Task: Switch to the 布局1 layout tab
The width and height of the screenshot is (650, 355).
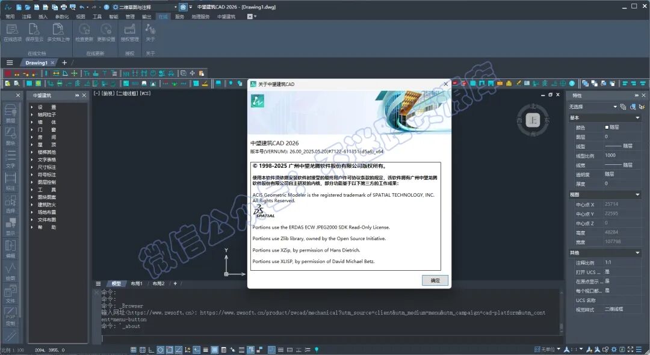Action: (137, 284)
